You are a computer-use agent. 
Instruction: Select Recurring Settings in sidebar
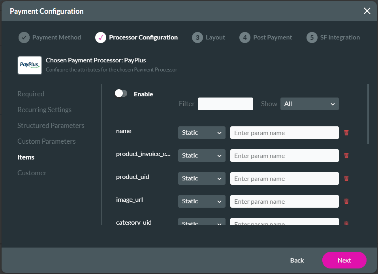tap(44, 110)
